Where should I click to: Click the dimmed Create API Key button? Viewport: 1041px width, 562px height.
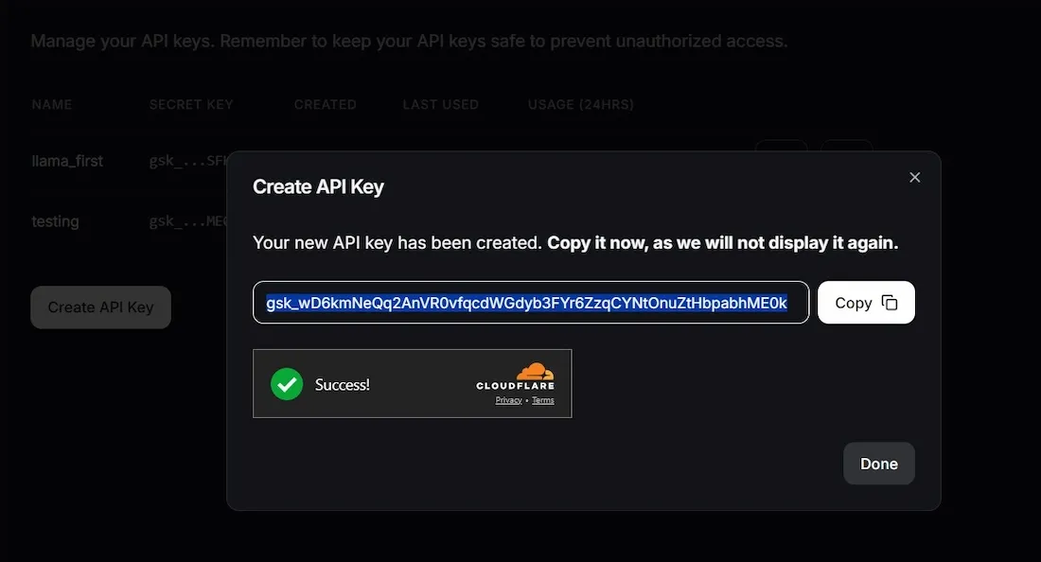(x=100, y=307)
